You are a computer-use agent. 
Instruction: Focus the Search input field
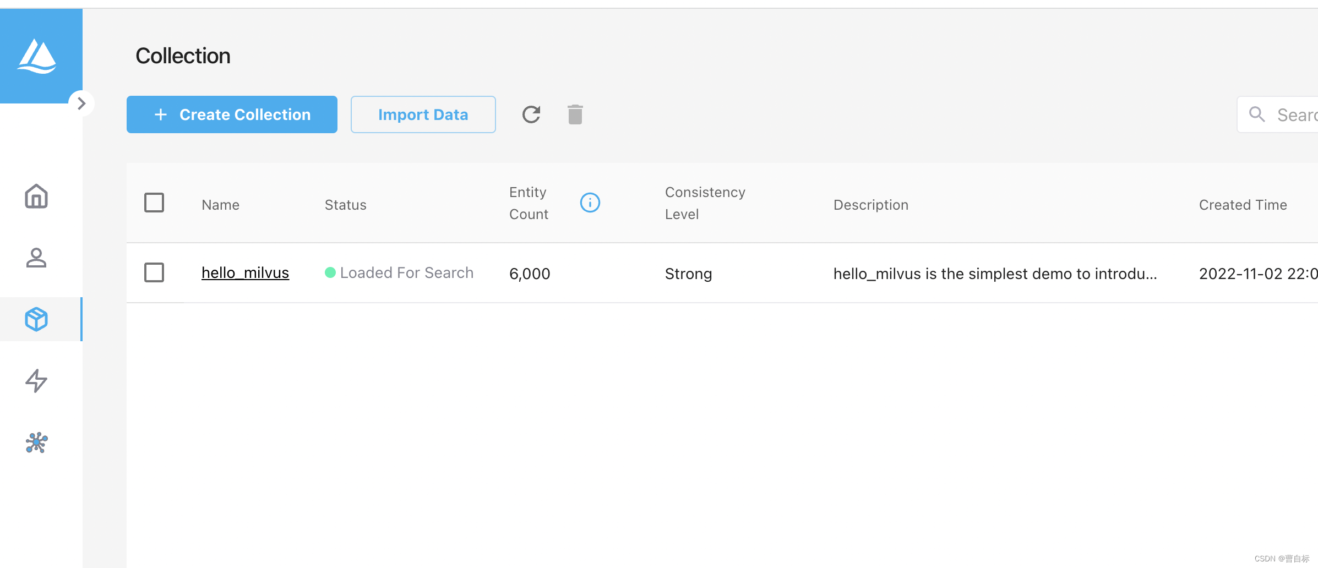[x=1277, y=114]
